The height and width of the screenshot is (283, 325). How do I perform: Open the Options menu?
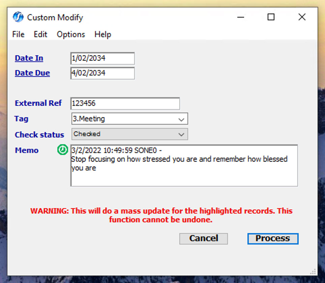pos(71,34)
